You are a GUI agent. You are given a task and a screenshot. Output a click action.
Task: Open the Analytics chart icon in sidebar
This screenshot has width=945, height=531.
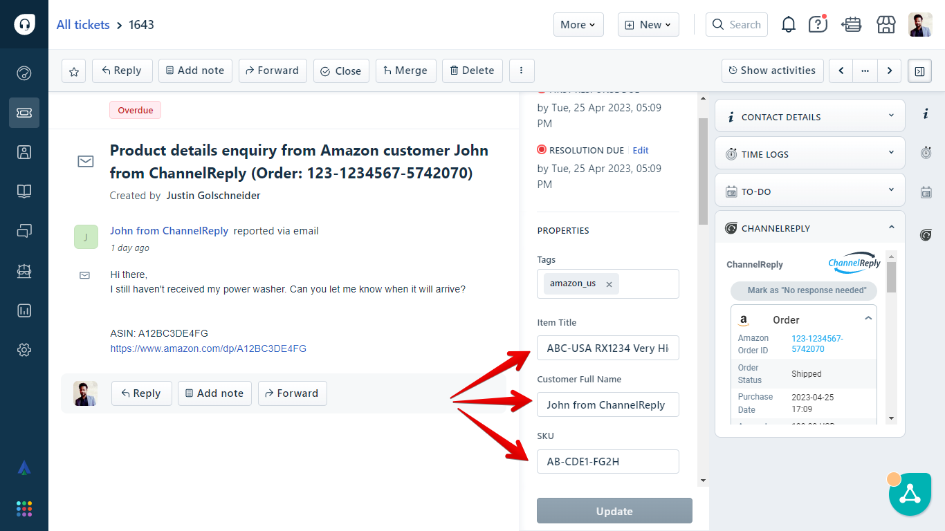[x=24, y=310]
